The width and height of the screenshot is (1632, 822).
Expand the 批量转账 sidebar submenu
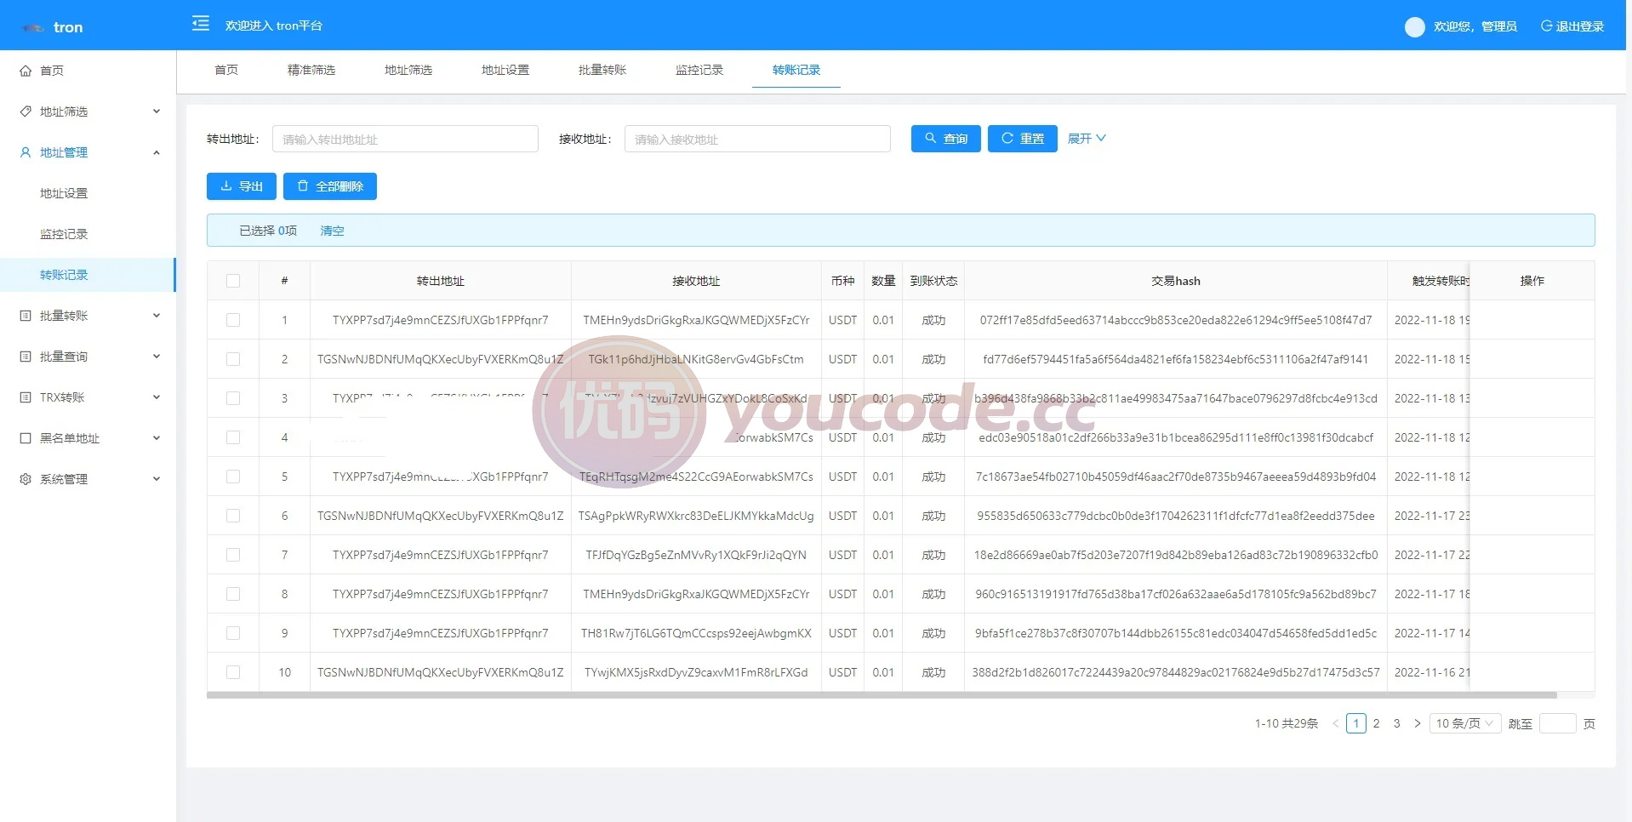(x=157, y=316)
